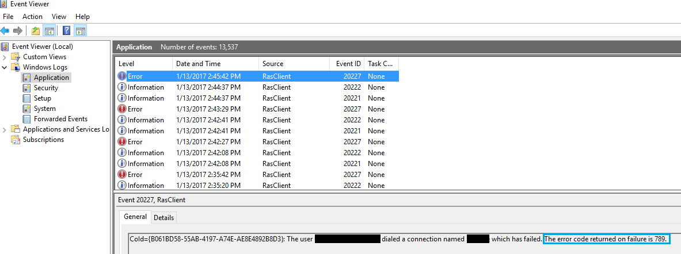The height and width of the screenshot is (254, 681).
Task: Select the Error event at 2:43:29 PM
Action: [208, 109]
